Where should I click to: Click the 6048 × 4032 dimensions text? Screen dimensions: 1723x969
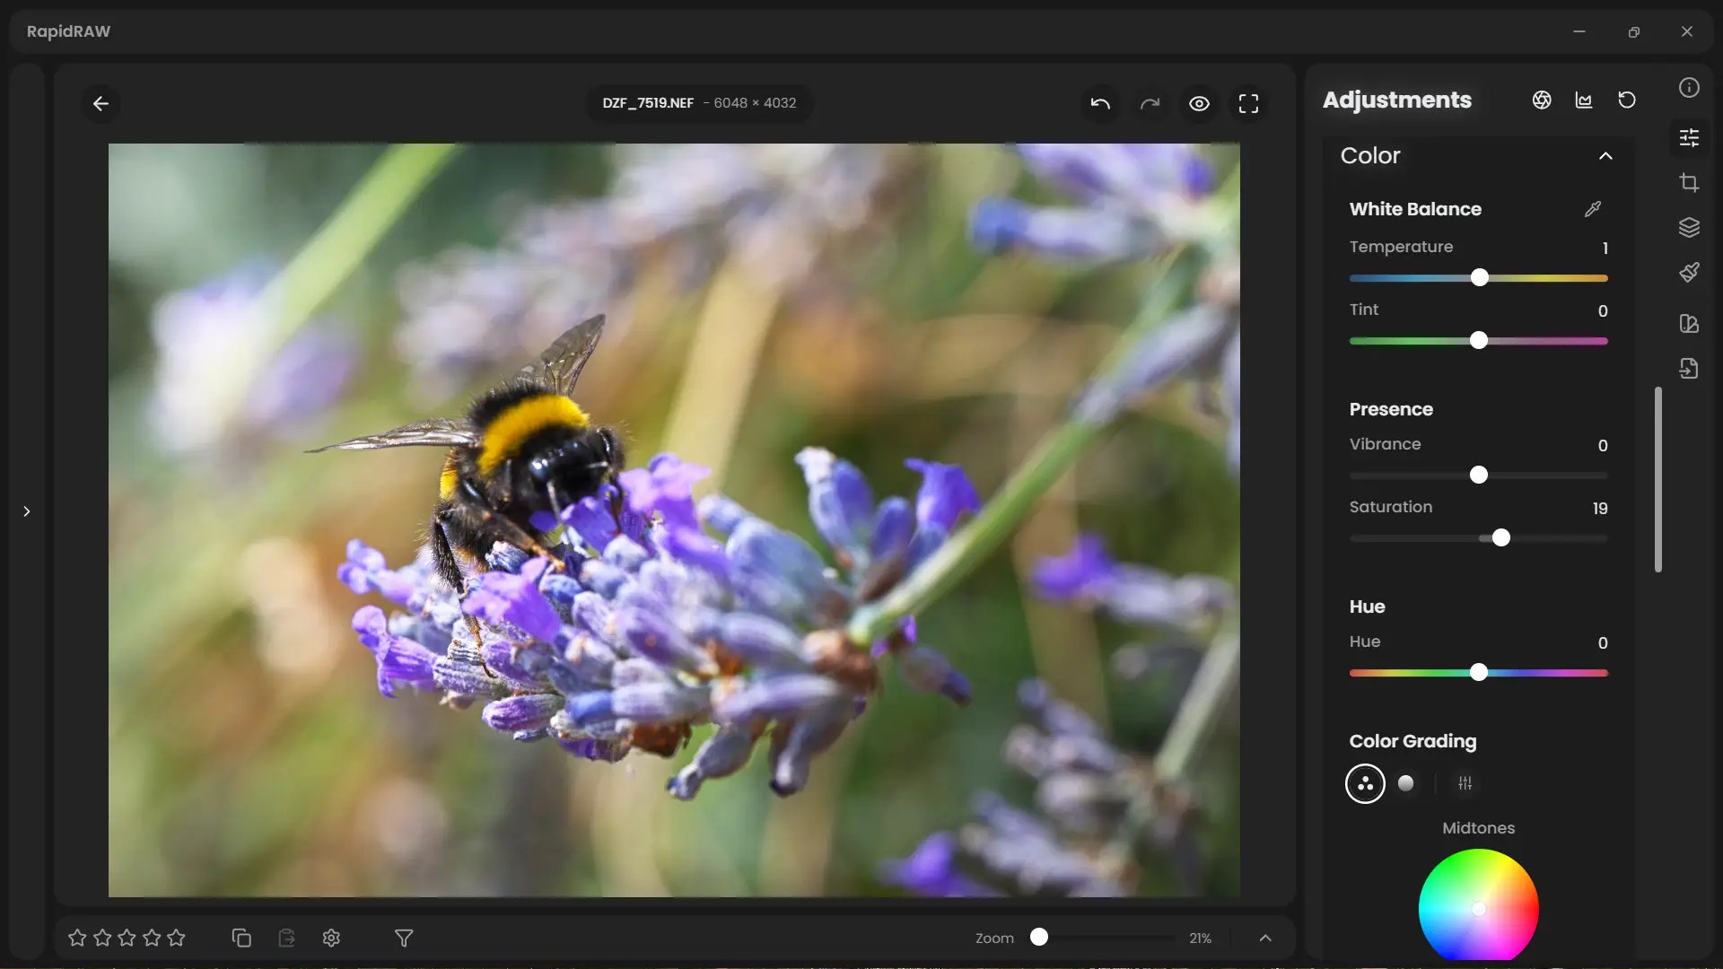pyautogui.click(x=755, y=103)
